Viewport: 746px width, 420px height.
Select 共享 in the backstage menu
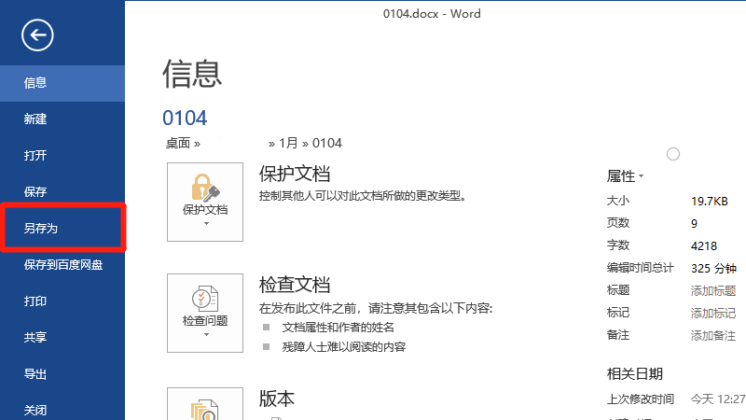(x=35, y=338)
